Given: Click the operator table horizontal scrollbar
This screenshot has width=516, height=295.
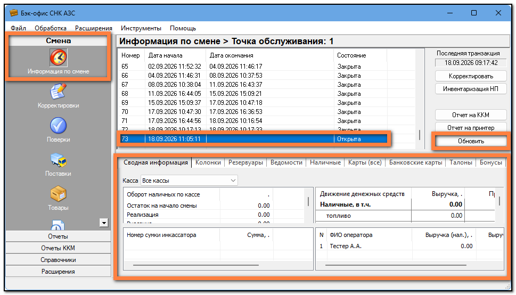Looking at the screenshot, I should [x=396, y=265].
